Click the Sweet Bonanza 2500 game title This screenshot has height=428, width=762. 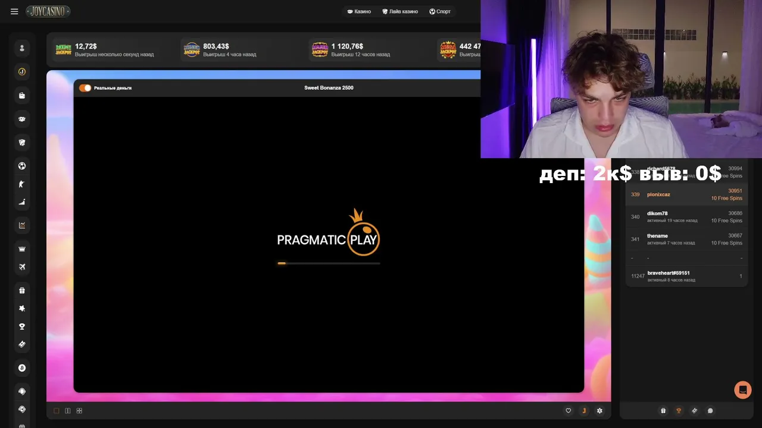(329, 88)
